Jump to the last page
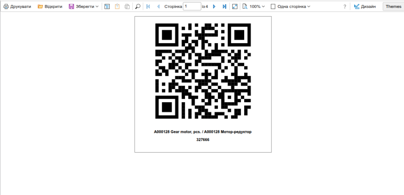The image size is (404, 195). pos(224,7)
